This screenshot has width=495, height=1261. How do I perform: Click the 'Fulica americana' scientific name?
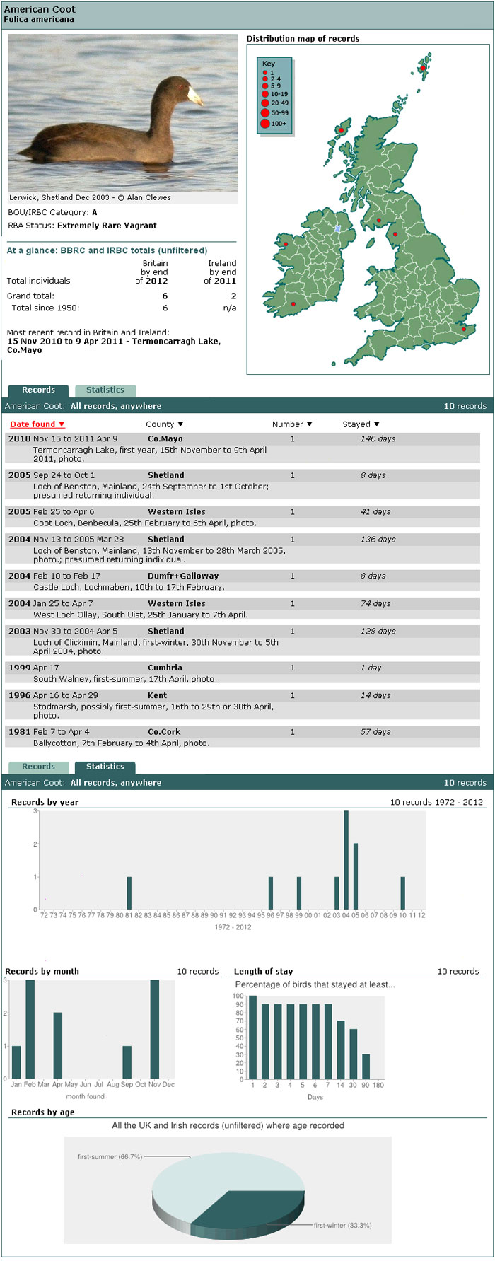click(x=39, y=19)
